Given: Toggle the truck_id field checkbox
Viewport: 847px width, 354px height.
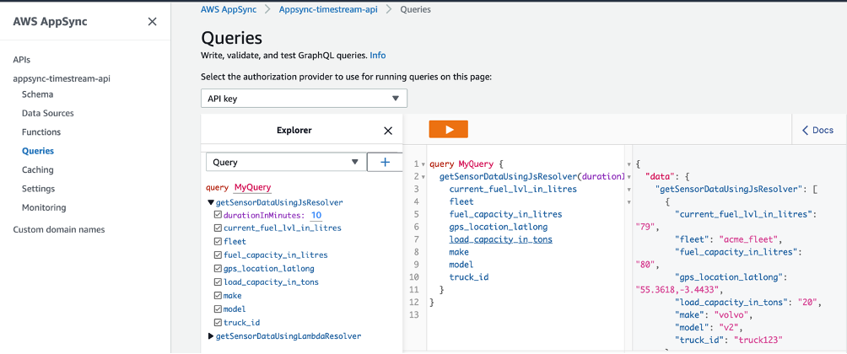Looking at the screenshot, I should [218, 322].
